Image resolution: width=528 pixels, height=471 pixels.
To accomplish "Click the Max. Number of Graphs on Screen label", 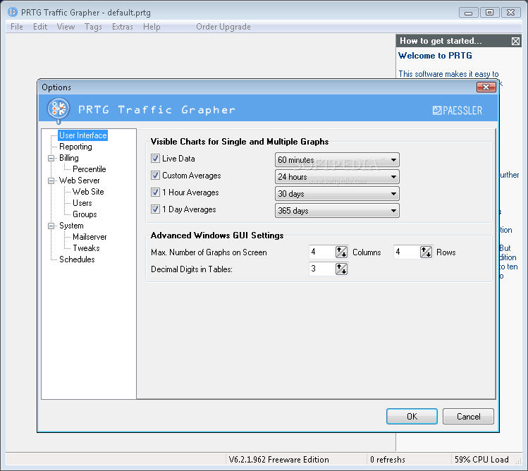I will click(209, 252).
